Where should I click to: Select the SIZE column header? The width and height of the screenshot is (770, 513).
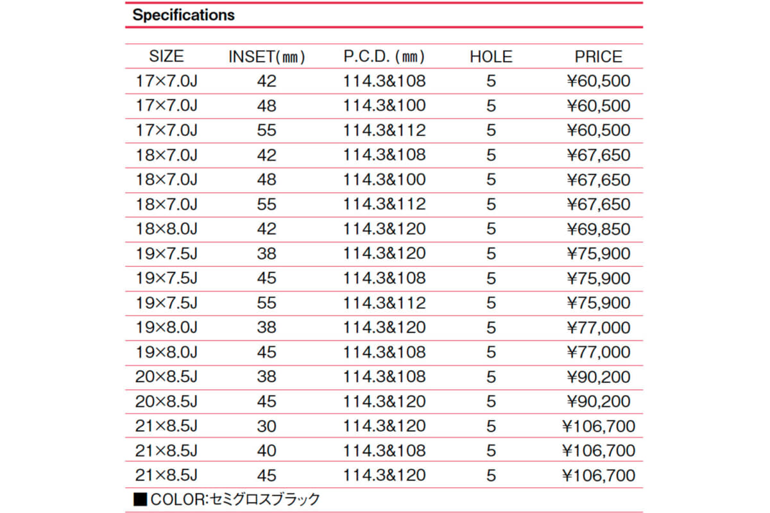coord(166,56)
